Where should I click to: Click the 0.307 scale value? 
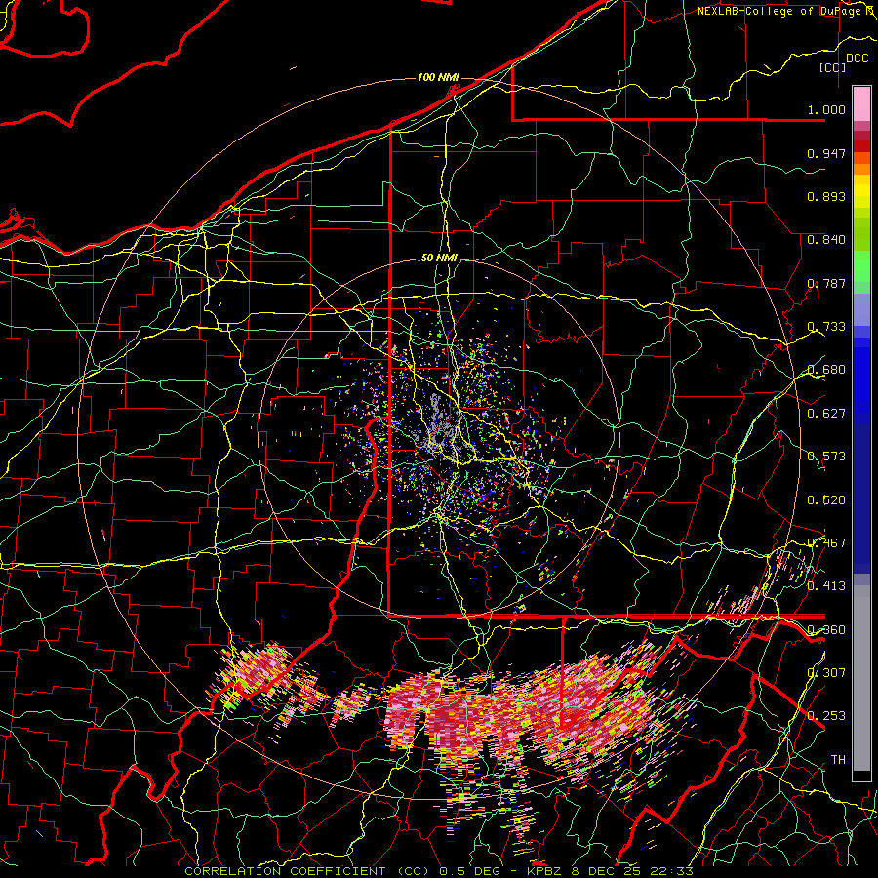tap(826, 672)
